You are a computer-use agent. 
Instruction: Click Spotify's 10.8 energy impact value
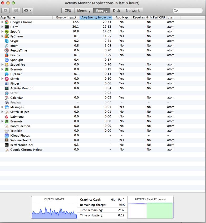[75, 31]
